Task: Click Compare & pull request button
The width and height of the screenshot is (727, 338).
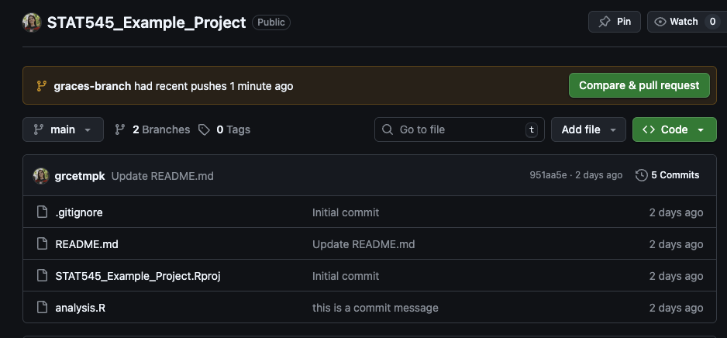Action: [x=639, y=85]
